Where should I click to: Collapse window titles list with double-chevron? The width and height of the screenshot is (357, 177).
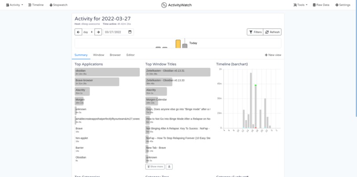click(x=169, y=167)
